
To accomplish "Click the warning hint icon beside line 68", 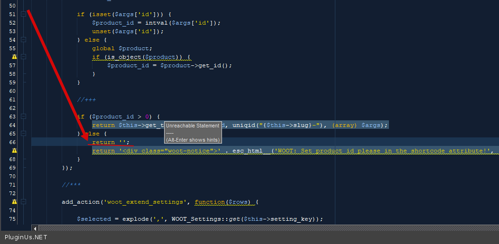I will pos(14,151).
